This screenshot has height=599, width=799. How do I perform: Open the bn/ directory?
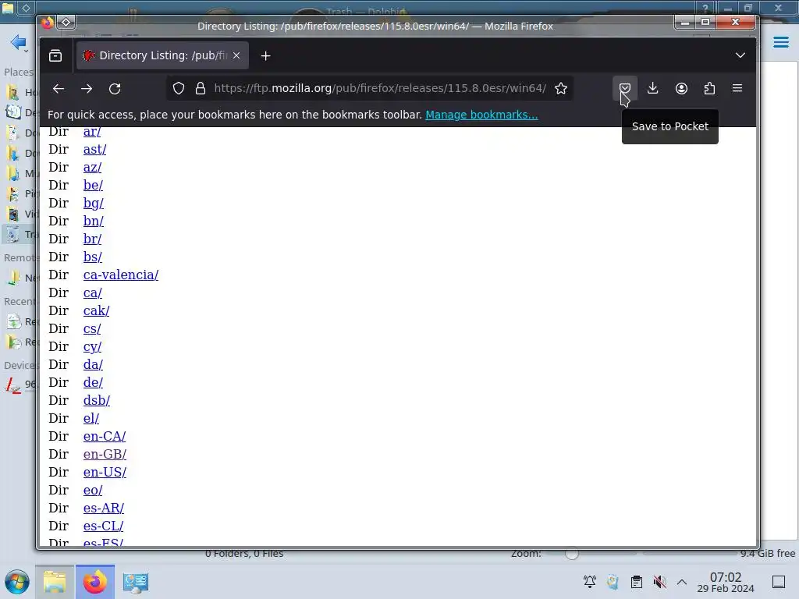(x=94, y=221)
